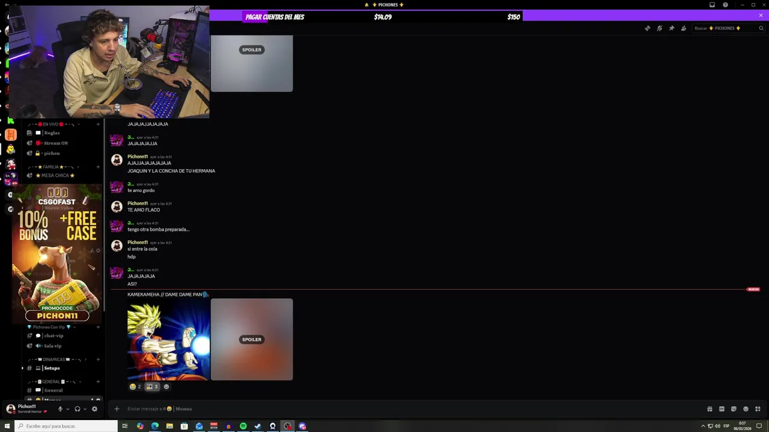The image size is (769, 432).
Task: Click the 'PAGAR CUENTAS DEL MES' goal bar
Action: click(383, 17)
